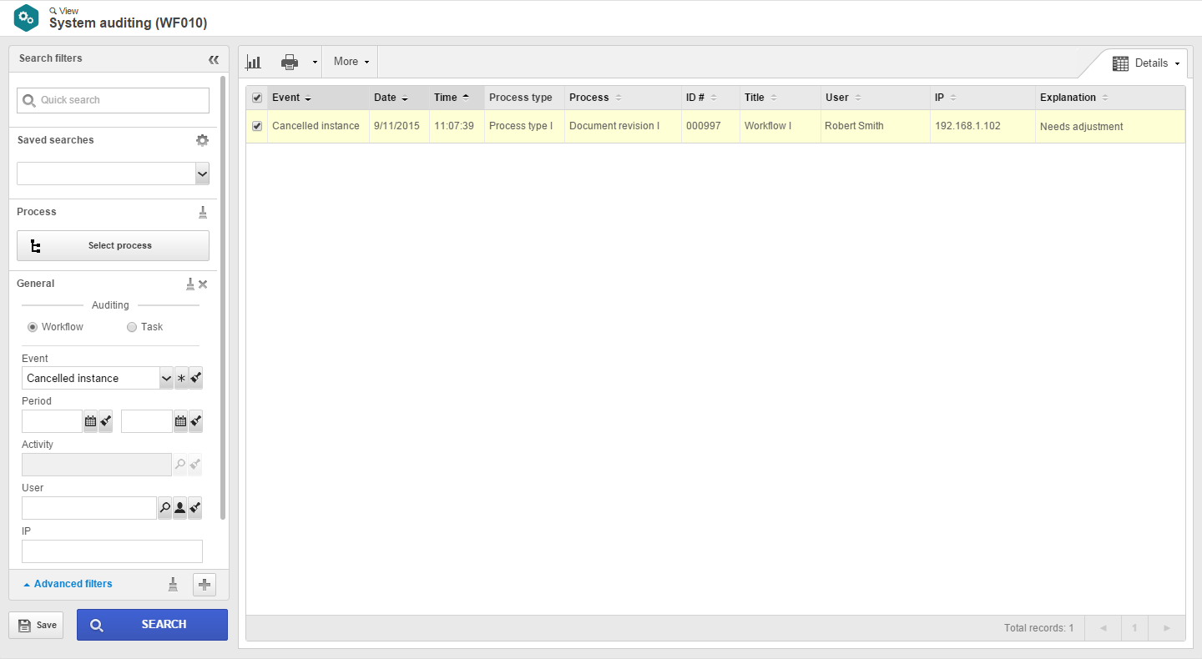Click the blue SEARCH button
Screen dimensions: 1202x659
(152, 625)
